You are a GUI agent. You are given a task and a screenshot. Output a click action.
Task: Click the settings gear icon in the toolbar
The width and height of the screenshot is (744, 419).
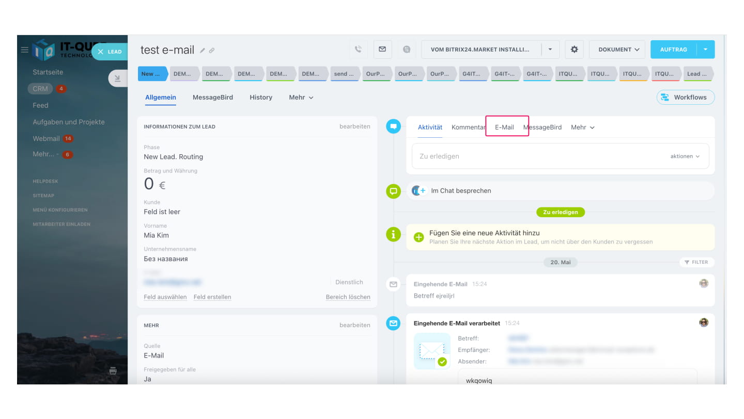click(574, 49)
